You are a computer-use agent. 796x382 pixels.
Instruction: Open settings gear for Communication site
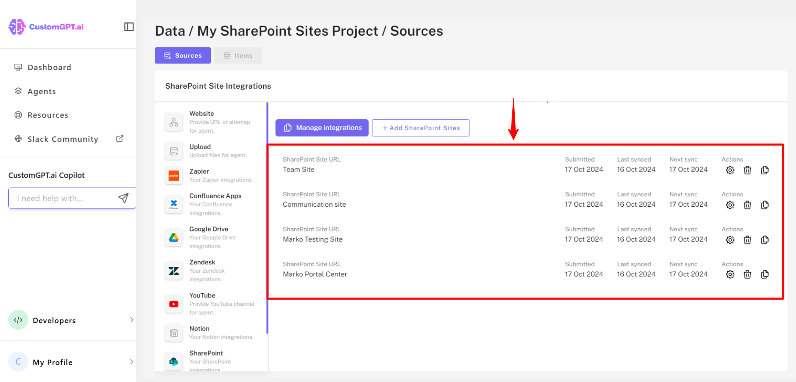(x=730, y=205)
